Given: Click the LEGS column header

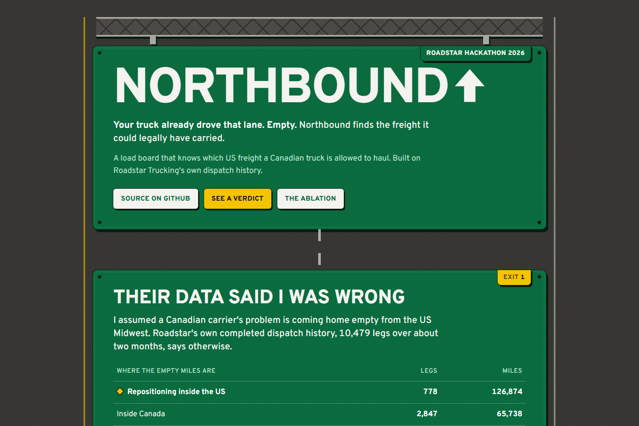Looking at the screenshot, I should [429, 371].
